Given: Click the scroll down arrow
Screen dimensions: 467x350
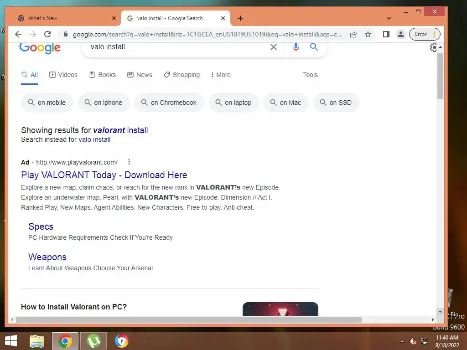Looking at the screenshot, I should pyautogui.click(x=440, y=312).
